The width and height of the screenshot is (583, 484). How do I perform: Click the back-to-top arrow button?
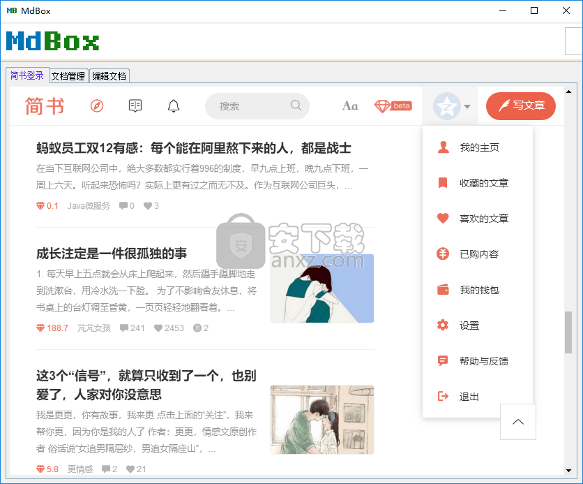[517, 422]
